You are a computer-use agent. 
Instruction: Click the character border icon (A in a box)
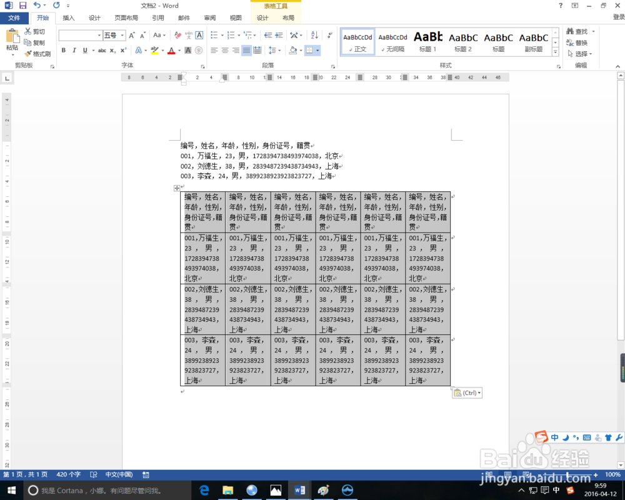(x=199, y=35)
